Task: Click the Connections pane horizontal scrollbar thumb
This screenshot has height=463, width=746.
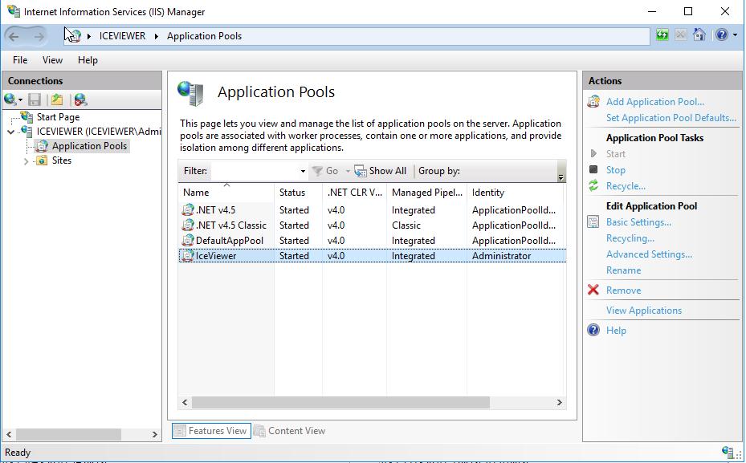Action: tap(69, 434)
